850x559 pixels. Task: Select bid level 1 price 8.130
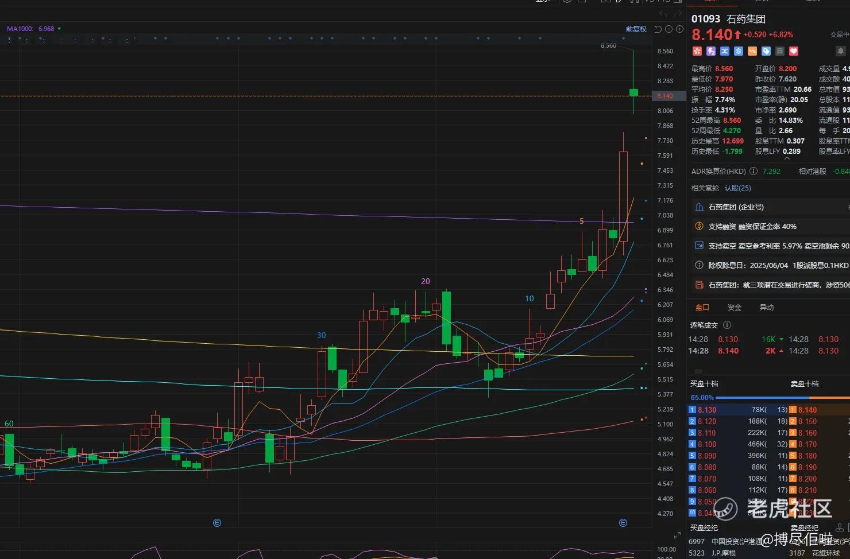click(x=707, y=410)
